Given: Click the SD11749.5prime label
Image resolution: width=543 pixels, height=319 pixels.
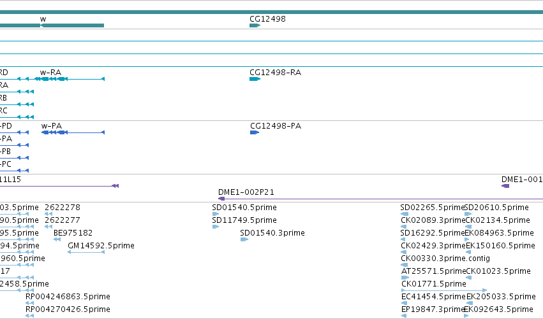Looking at the screenshot, I should click(x=244, y=220).
